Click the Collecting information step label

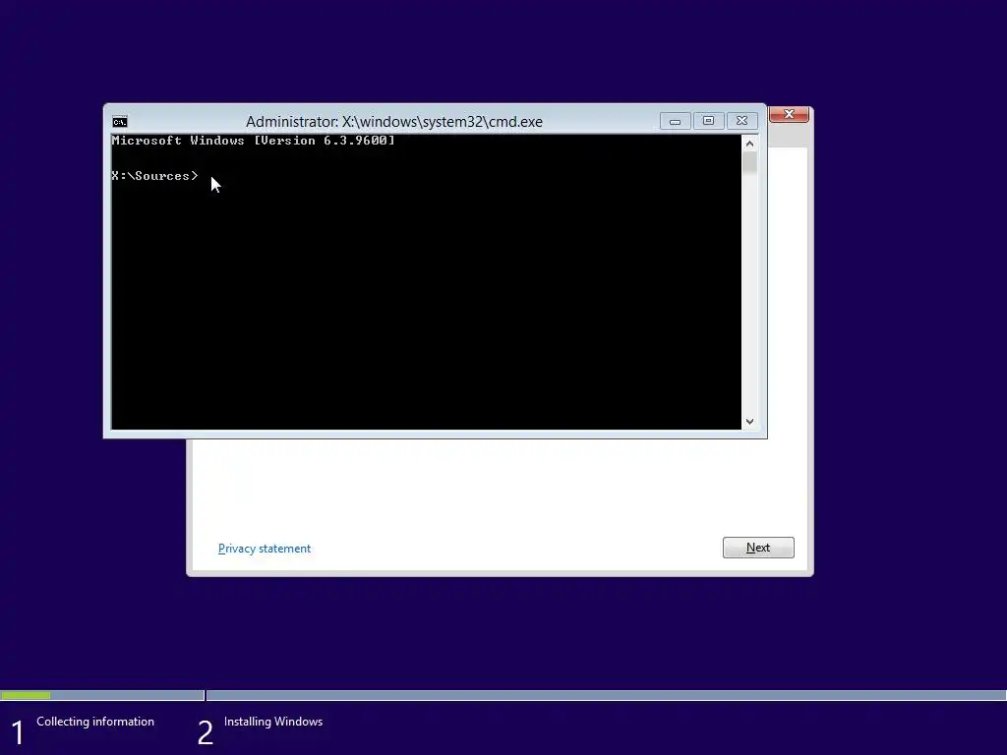pos(95,722)
